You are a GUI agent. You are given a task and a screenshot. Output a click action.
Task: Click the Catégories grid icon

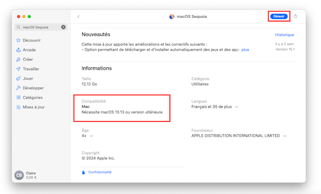18,97
